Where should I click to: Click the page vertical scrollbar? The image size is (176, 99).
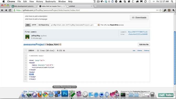coord(175,58)
